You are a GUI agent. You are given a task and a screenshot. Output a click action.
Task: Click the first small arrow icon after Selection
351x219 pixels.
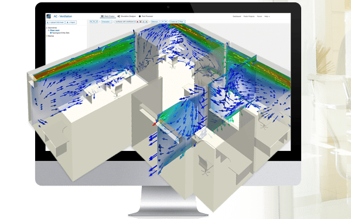point(163,22)
